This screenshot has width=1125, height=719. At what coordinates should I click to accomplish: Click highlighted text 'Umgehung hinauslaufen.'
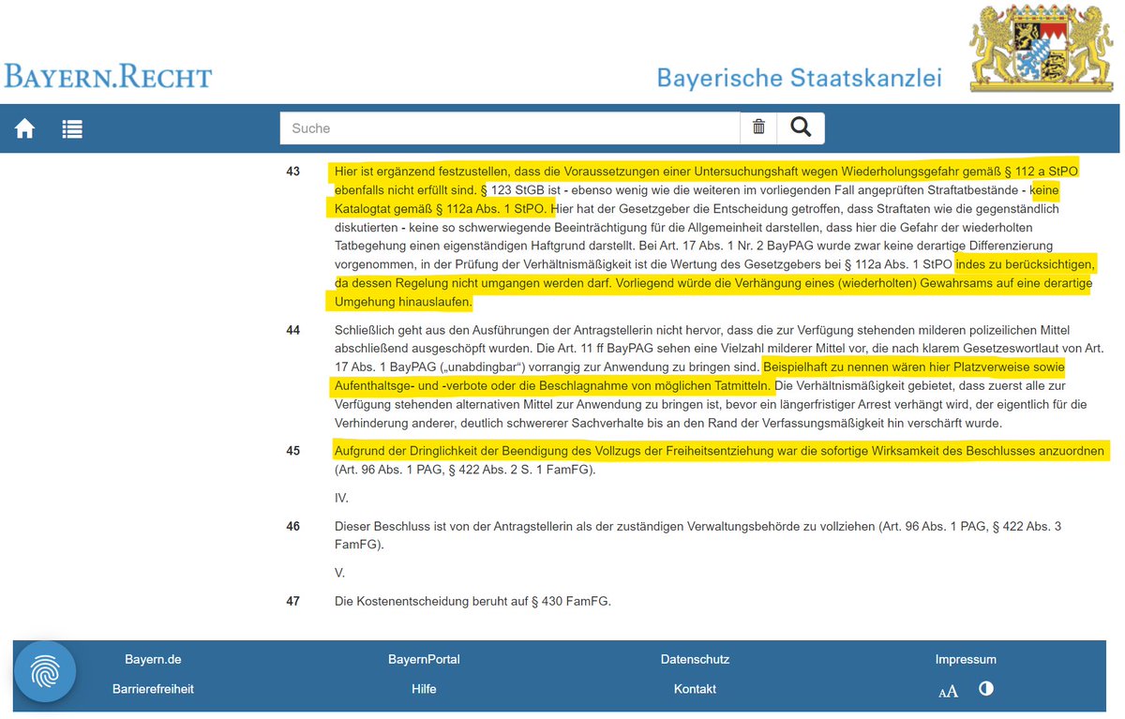coord(403,302)
